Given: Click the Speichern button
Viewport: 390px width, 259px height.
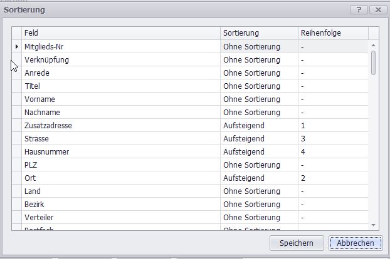Looking at the screenshot, I should [297, 243].
